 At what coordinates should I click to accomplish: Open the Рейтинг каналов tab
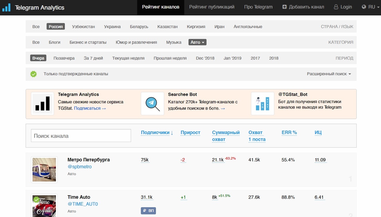161,7
